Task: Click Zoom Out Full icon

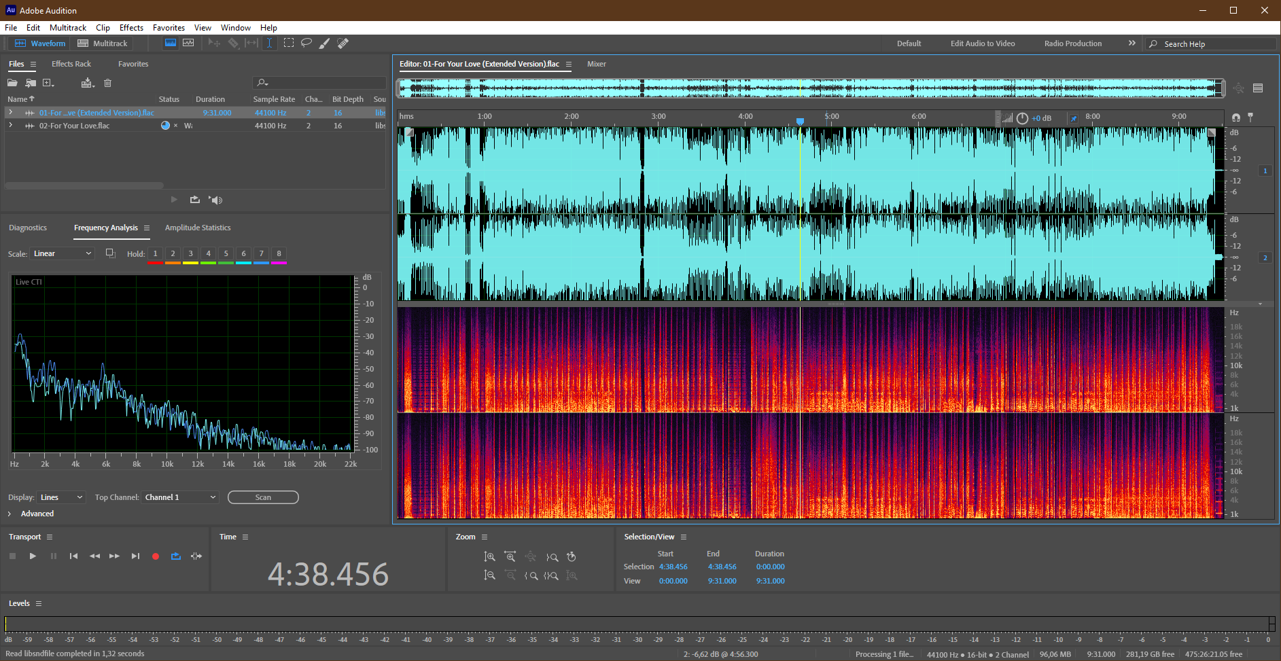Action: [531, 556]
